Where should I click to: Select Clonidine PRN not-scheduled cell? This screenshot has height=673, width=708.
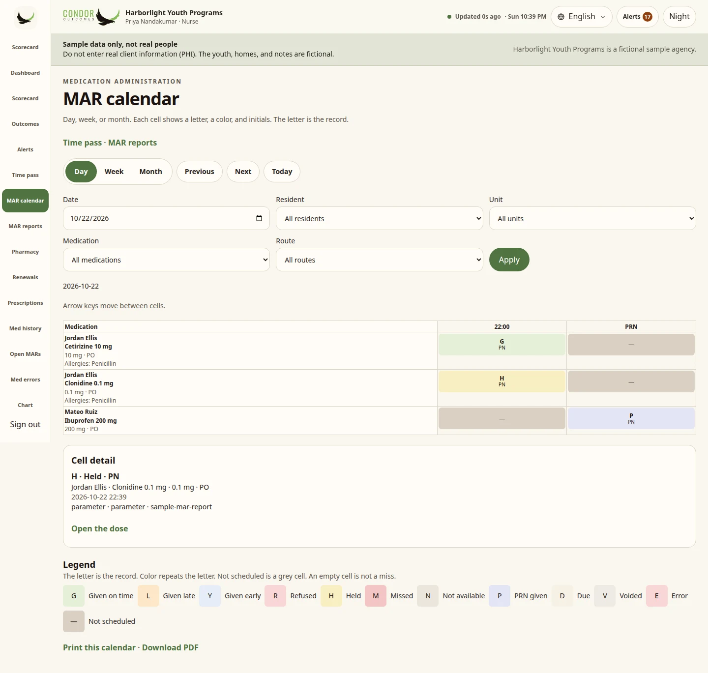tap(631, 381)
